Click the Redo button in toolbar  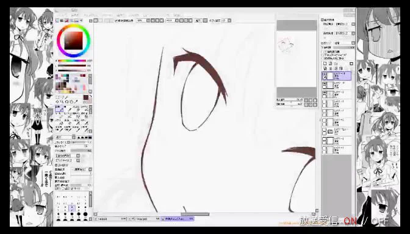tap(101, 21)
